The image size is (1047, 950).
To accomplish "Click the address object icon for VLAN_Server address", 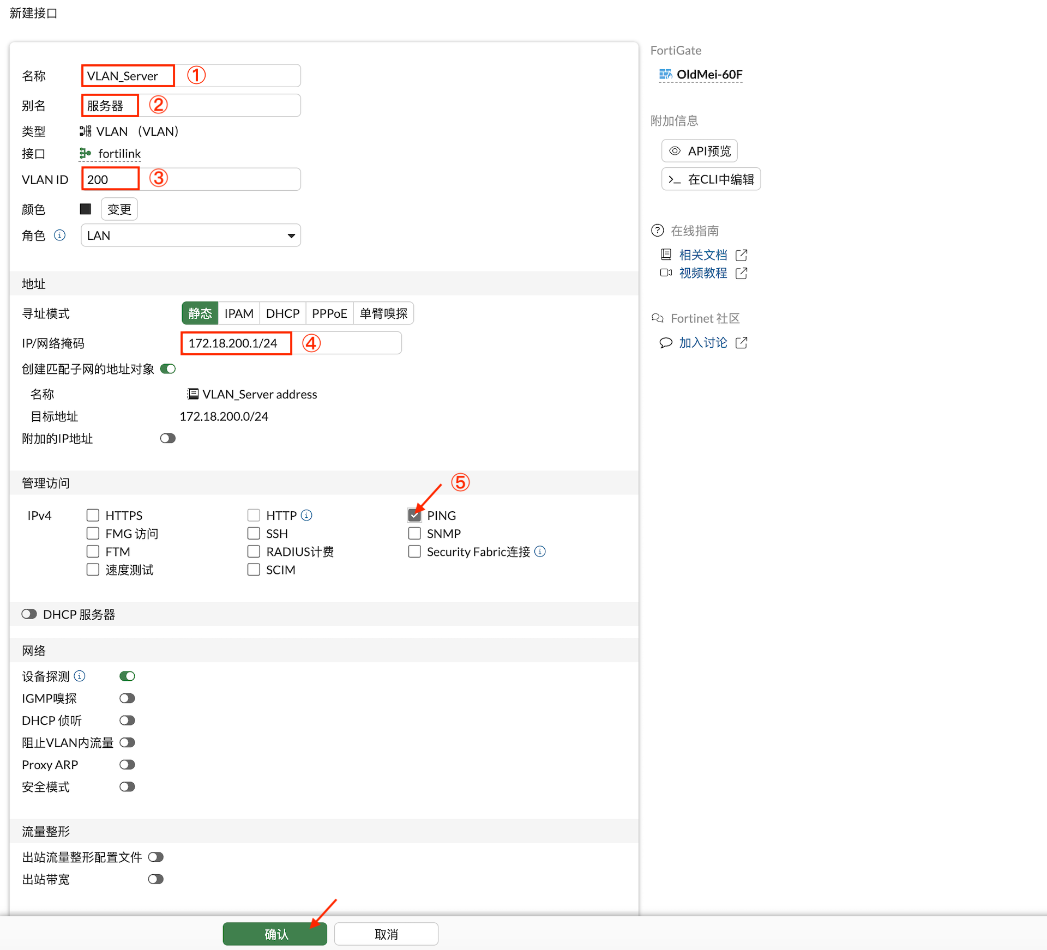I will 193,394.
